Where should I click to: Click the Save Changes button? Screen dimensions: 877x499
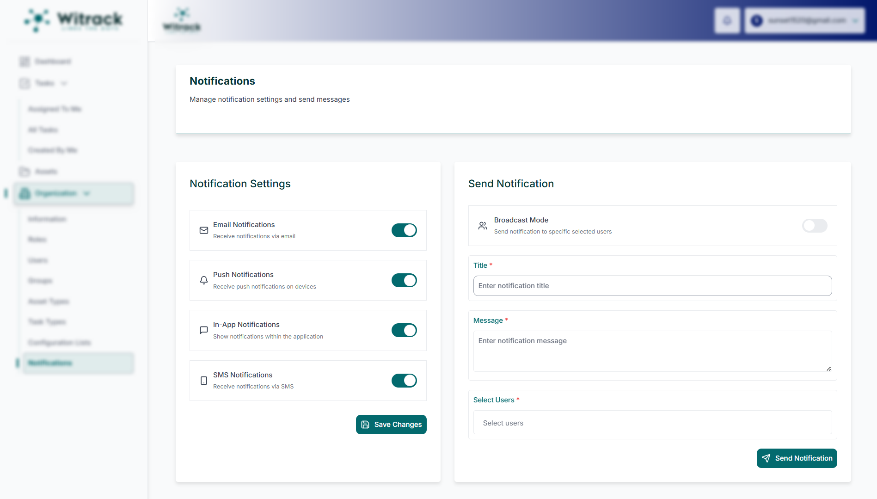coord(391,425)
